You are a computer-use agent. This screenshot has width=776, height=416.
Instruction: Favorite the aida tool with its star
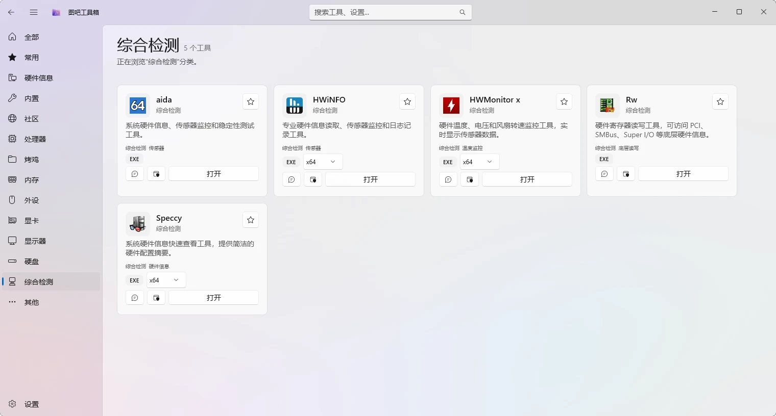(251, 101)
